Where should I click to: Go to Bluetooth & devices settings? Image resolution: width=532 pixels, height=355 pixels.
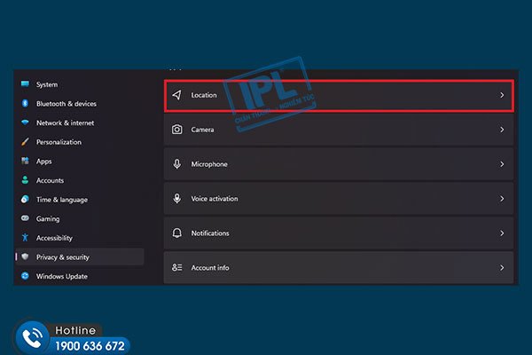[66, 104]
